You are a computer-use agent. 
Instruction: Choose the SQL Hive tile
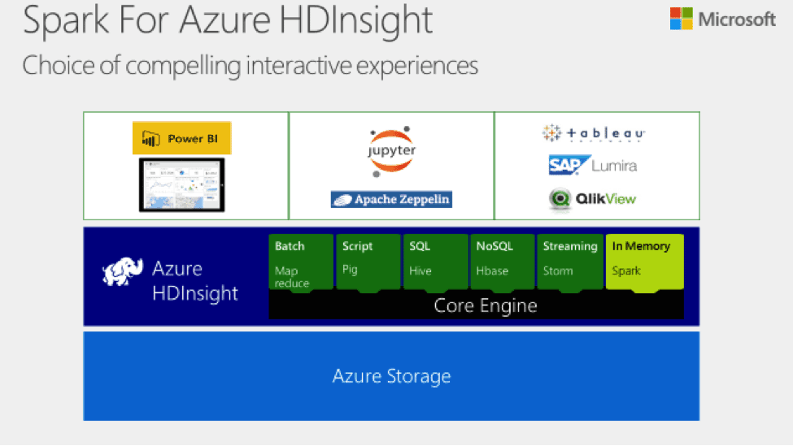coord(435,262)
